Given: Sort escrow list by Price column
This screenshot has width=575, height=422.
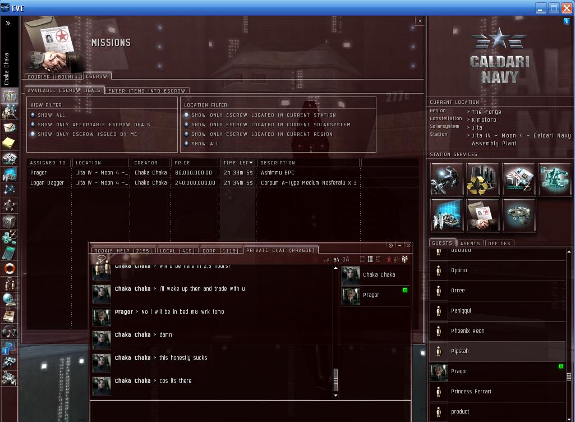Looking at the screenshot, I should pos(194,163).
